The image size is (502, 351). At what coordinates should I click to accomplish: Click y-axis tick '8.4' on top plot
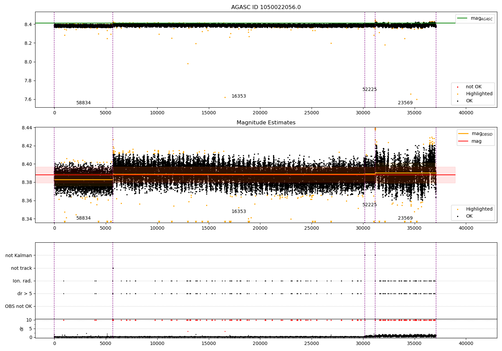point(28,25)
